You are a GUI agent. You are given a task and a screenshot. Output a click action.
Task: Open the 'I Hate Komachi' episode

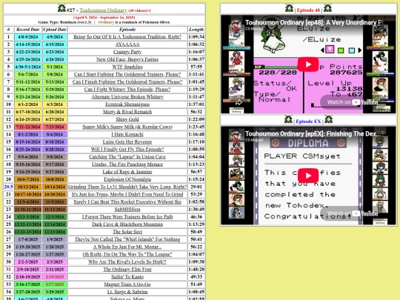(x=127, y=134)
